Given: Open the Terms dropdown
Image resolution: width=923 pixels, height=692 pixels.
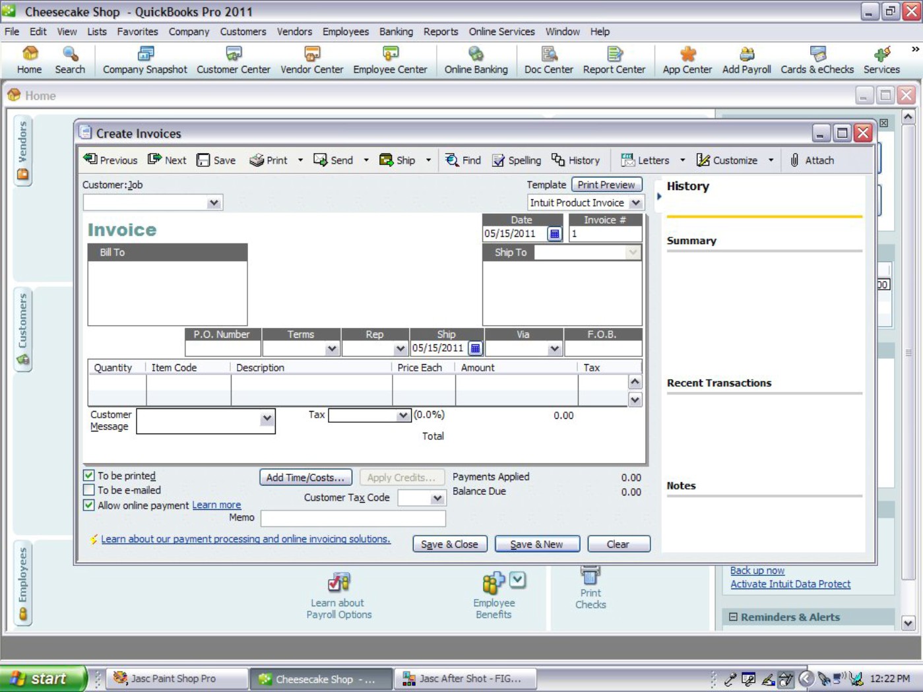Looking at the screenshot, I should 332,348.
